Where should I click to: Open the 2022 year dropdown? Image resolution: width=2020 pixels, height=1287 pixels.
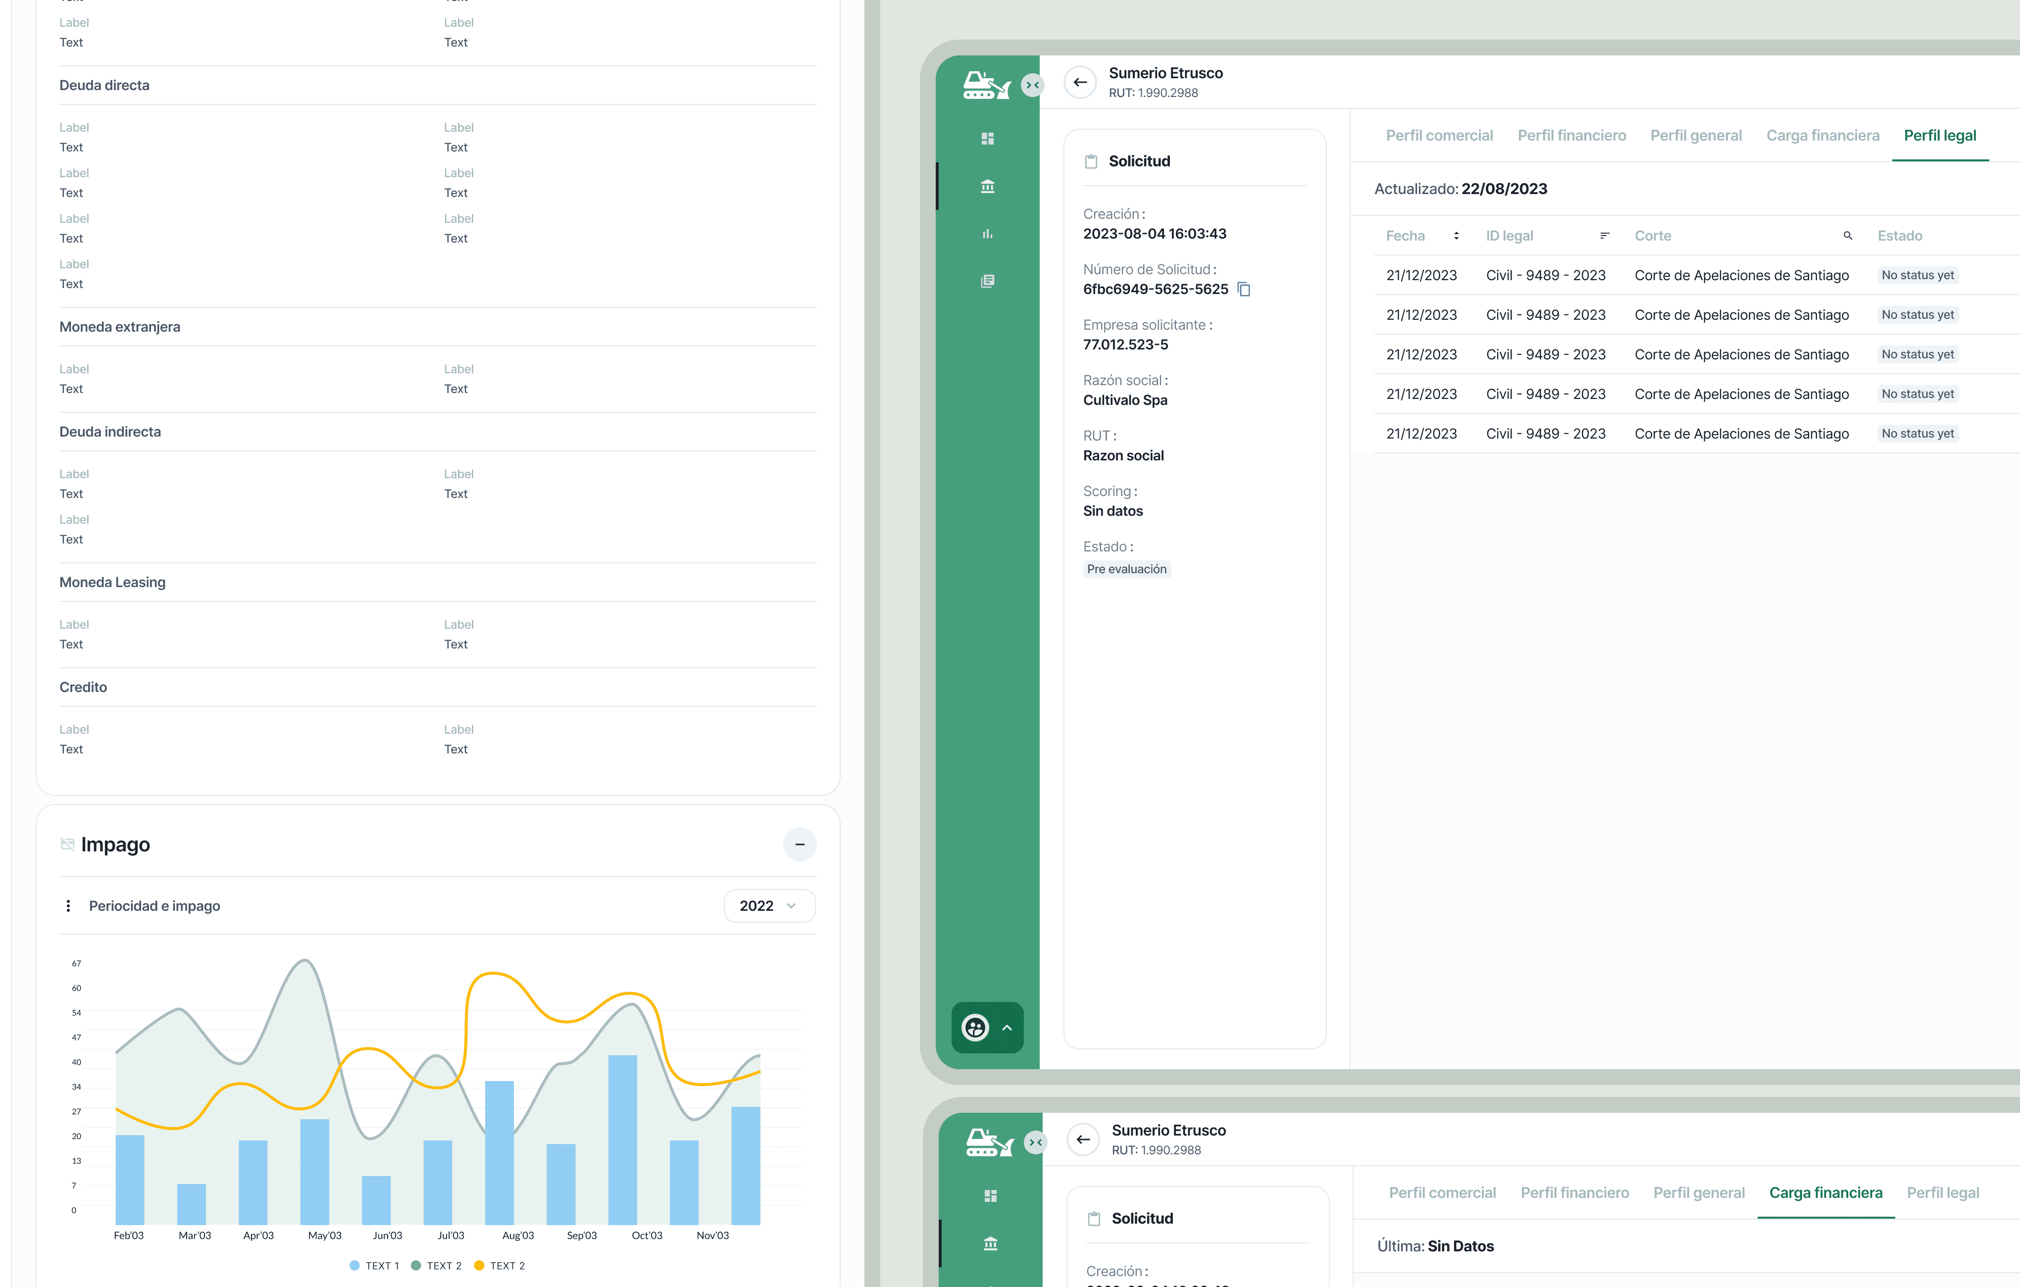(x=768, y=905)
